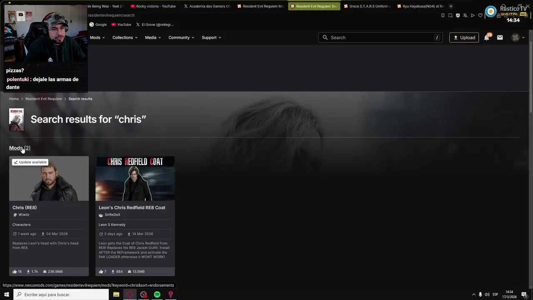Click the 13.5MB file size icon
Viewport: 533px width, 300px height.
(130, 272)
